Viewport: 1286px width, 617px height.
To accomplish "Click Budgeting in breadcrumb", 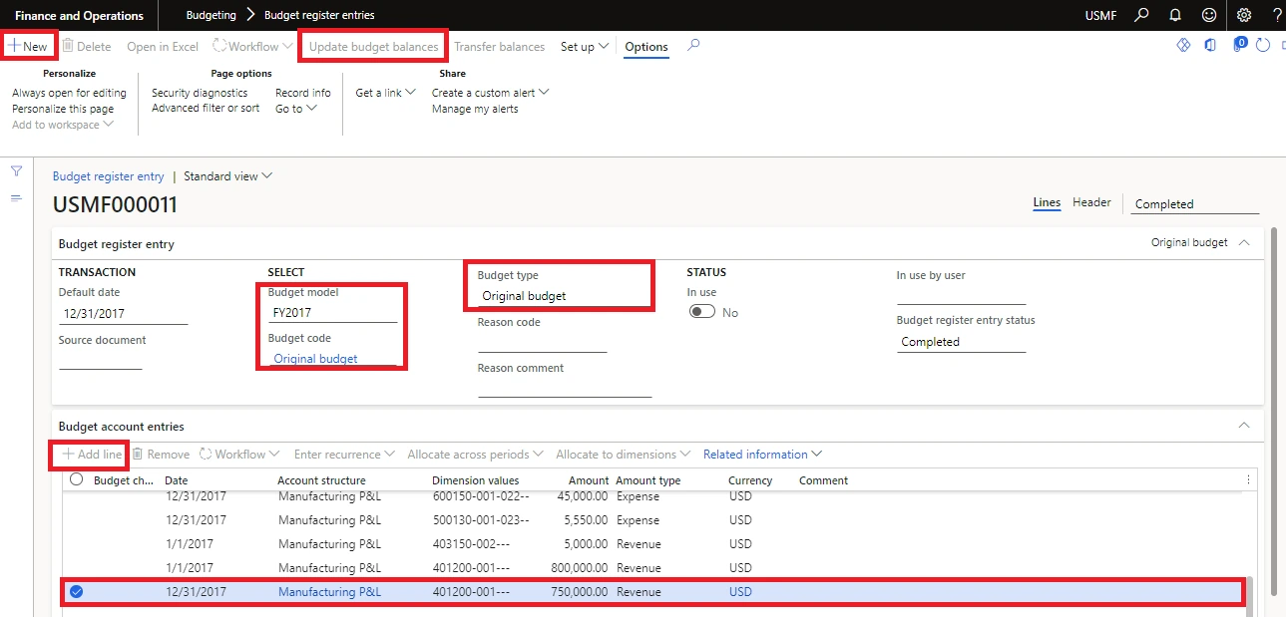I will pyautogui.click(x=212, y=15).
